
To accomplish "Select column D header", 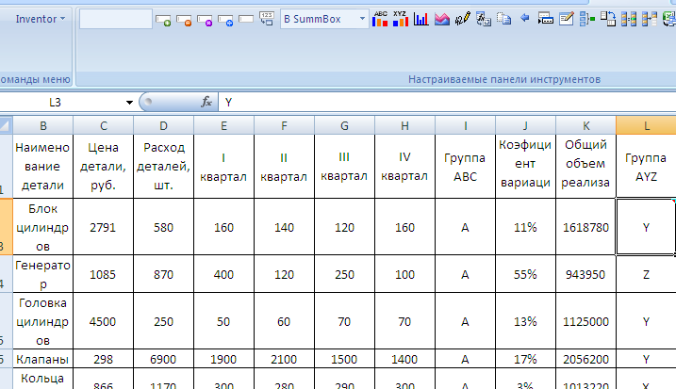I will point(163,126).
